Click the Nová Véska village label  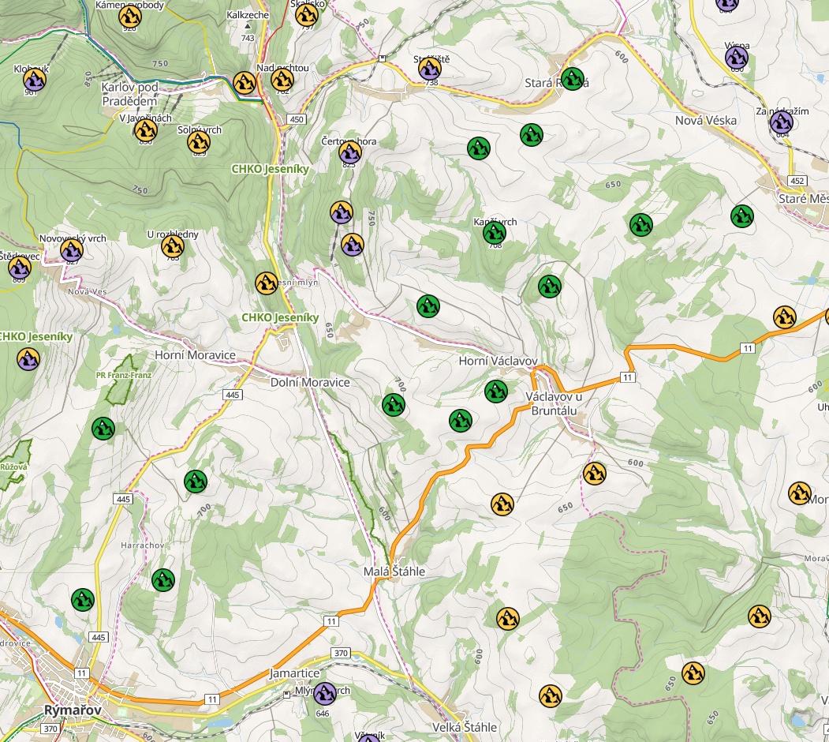[x=706, y=120]
